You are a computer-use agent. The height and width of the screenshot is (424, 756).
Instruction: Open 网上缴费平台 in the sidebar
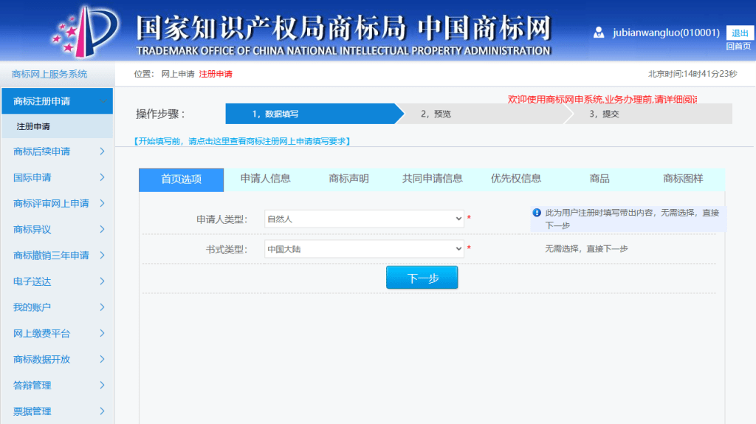pos(42,333)
